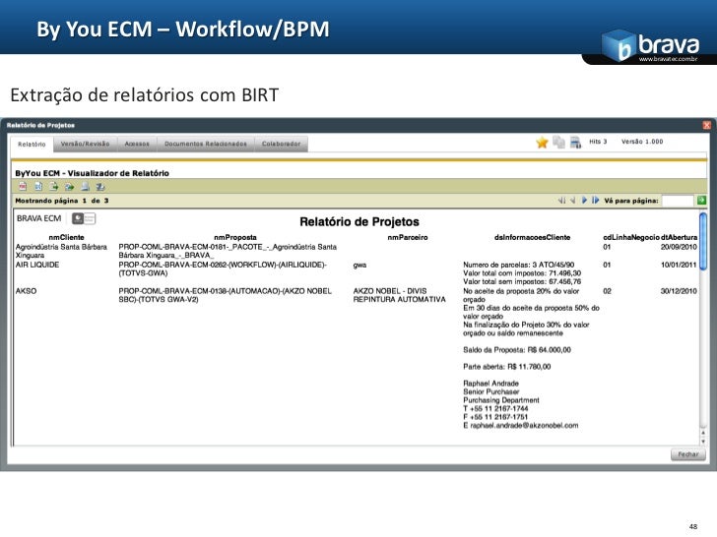Viewport: 717px width, 537px height.
Task: Click the cdLinhaNegocio column header
Action: [631, 237]
